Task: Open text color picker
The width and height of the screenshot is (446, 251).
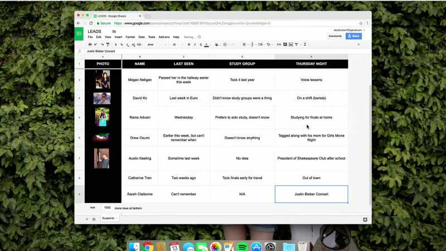Action: [x=206, y=45]
